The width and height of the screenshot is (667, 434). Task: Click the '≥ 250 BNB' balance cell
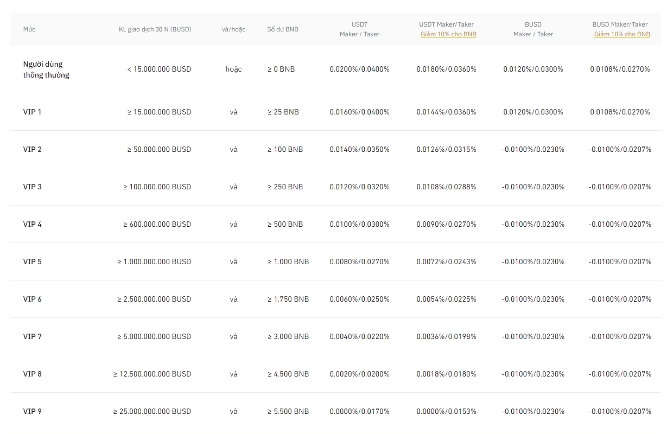click(x=285, y=187)
